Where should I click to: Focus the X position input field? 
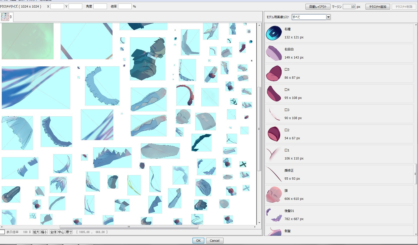57,6
